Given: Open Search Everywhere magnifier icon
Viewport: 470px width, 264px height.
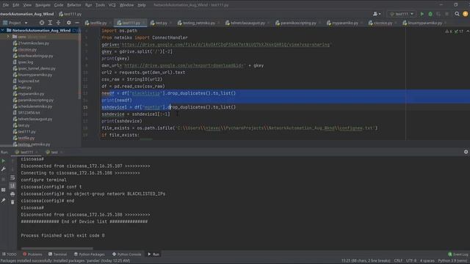Looking at the screenshot, I should [x=457, y=14].
